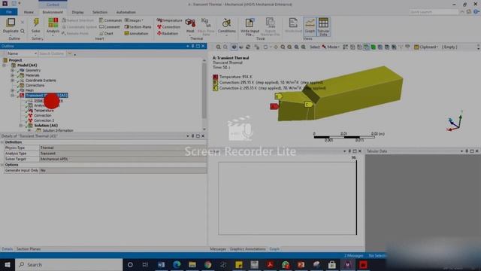Viewport: 481px width, 271px height.
Task: Open the File menu
Action: pyautogui.click(x=9, y=12)
